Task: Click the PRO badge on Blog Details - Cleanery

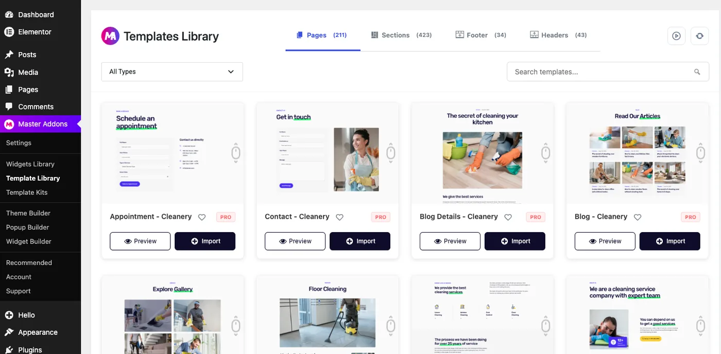Action: tap(536, 217)
